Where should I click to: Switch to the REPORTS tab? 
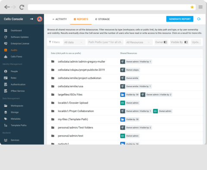coord(81,19)
